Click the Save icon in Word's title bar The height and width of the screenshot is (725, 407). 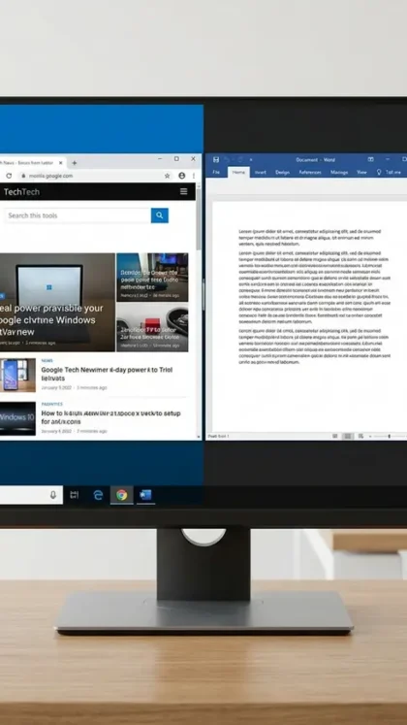[x=216, y=159]
